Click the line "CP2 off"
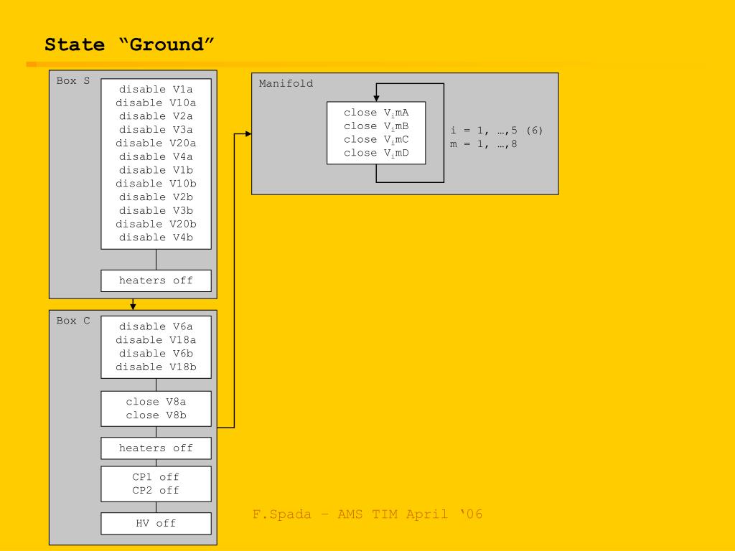 (156, 491)
